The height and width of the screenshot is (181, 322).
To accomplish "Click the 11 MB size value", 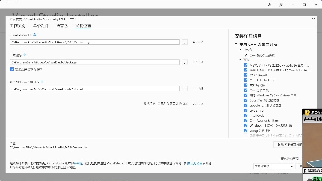I will (199, 89).
